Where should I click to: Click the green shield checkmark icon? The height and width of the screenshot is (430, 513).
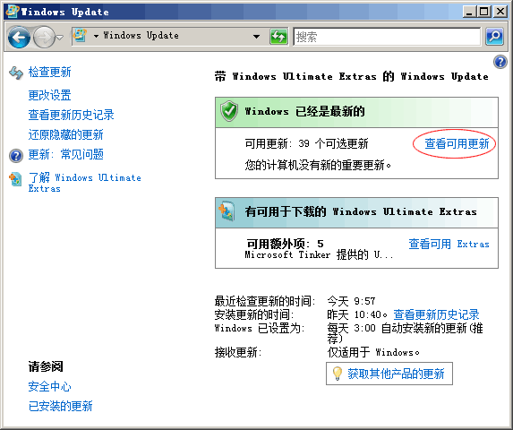(x=229, y=111)
